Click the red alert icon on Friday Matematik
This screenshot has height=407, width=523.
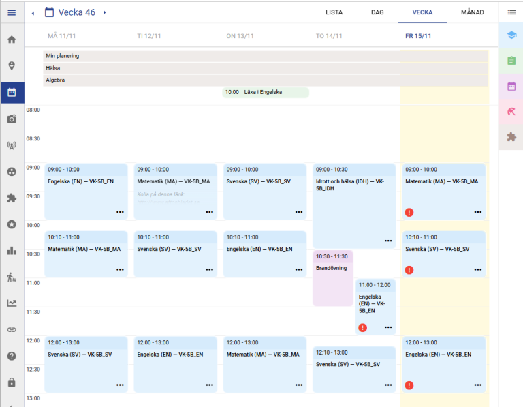pyautogui.click(x=409, y=213)
